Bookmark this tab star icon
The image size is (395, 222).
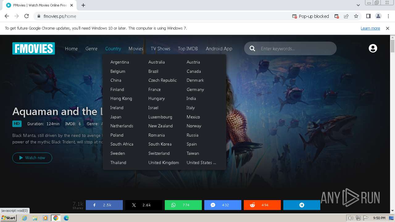pos(356,16)
